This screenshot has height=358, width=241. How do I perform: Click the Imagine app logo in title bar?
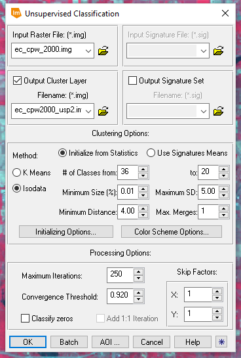16,13
